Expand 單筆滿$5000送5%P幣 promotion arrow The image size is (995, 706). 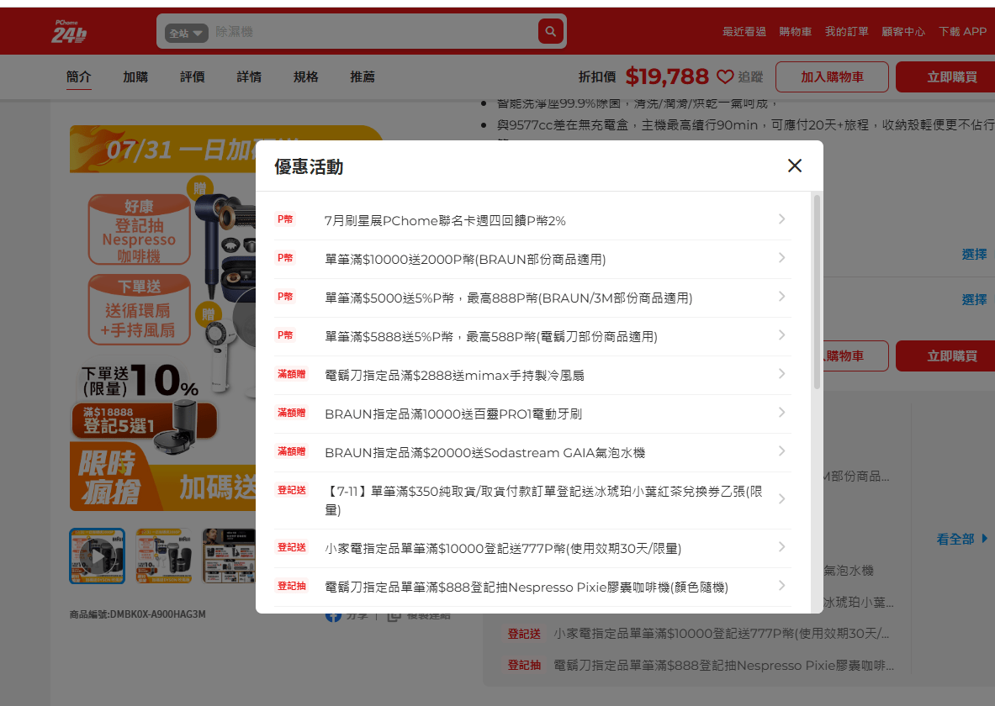pos(782,297)
